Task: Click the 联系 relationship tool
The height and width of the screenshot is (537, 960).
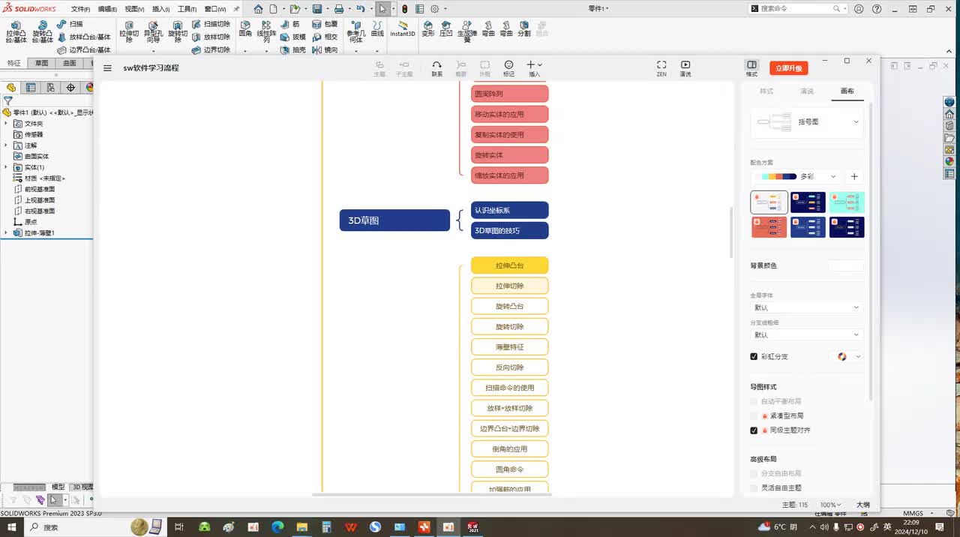Action: pyautogui.click(x=437, y=68)
